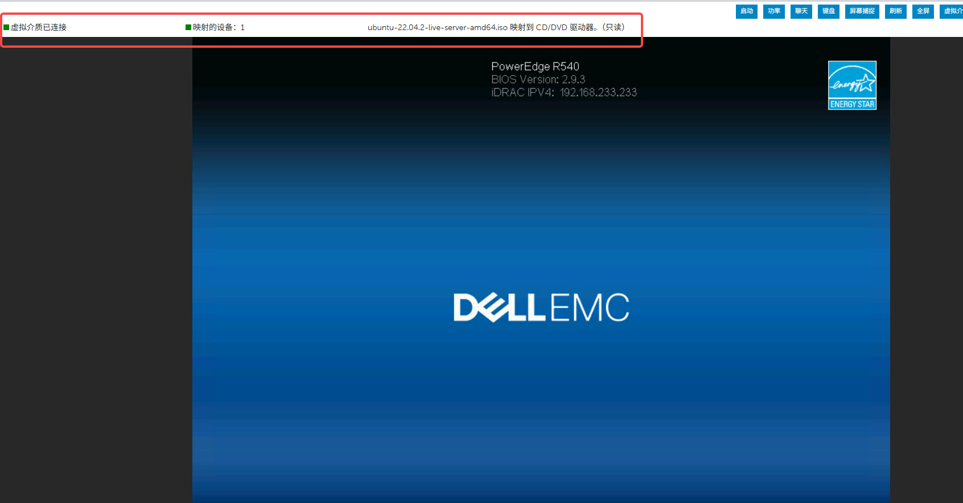Click the 启动 (Boot) button
963x503 pixels.
(746, 11)
